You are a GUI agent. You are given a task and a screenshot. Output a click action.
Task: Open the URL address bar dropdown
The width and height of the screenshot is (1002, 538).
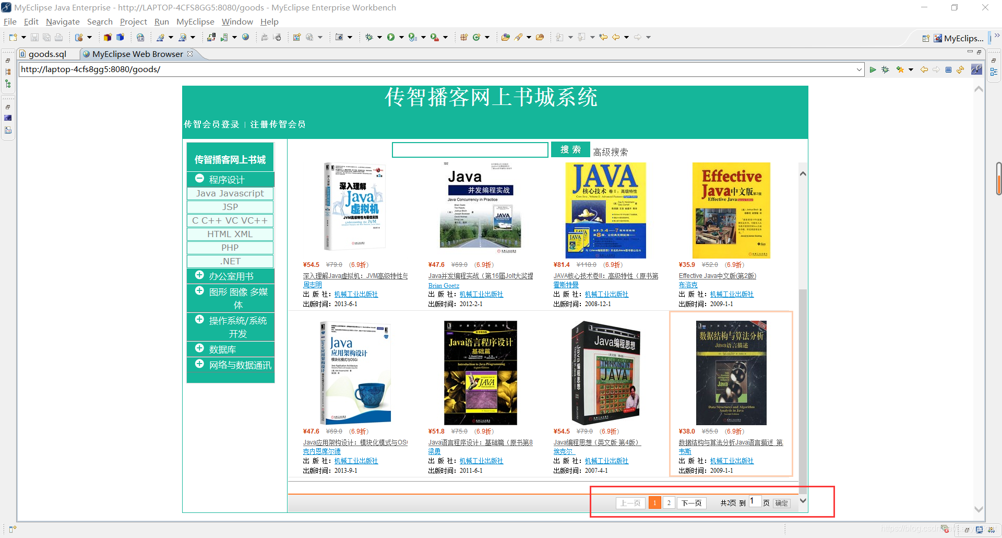pyautogui.click(x=860, y=69)
